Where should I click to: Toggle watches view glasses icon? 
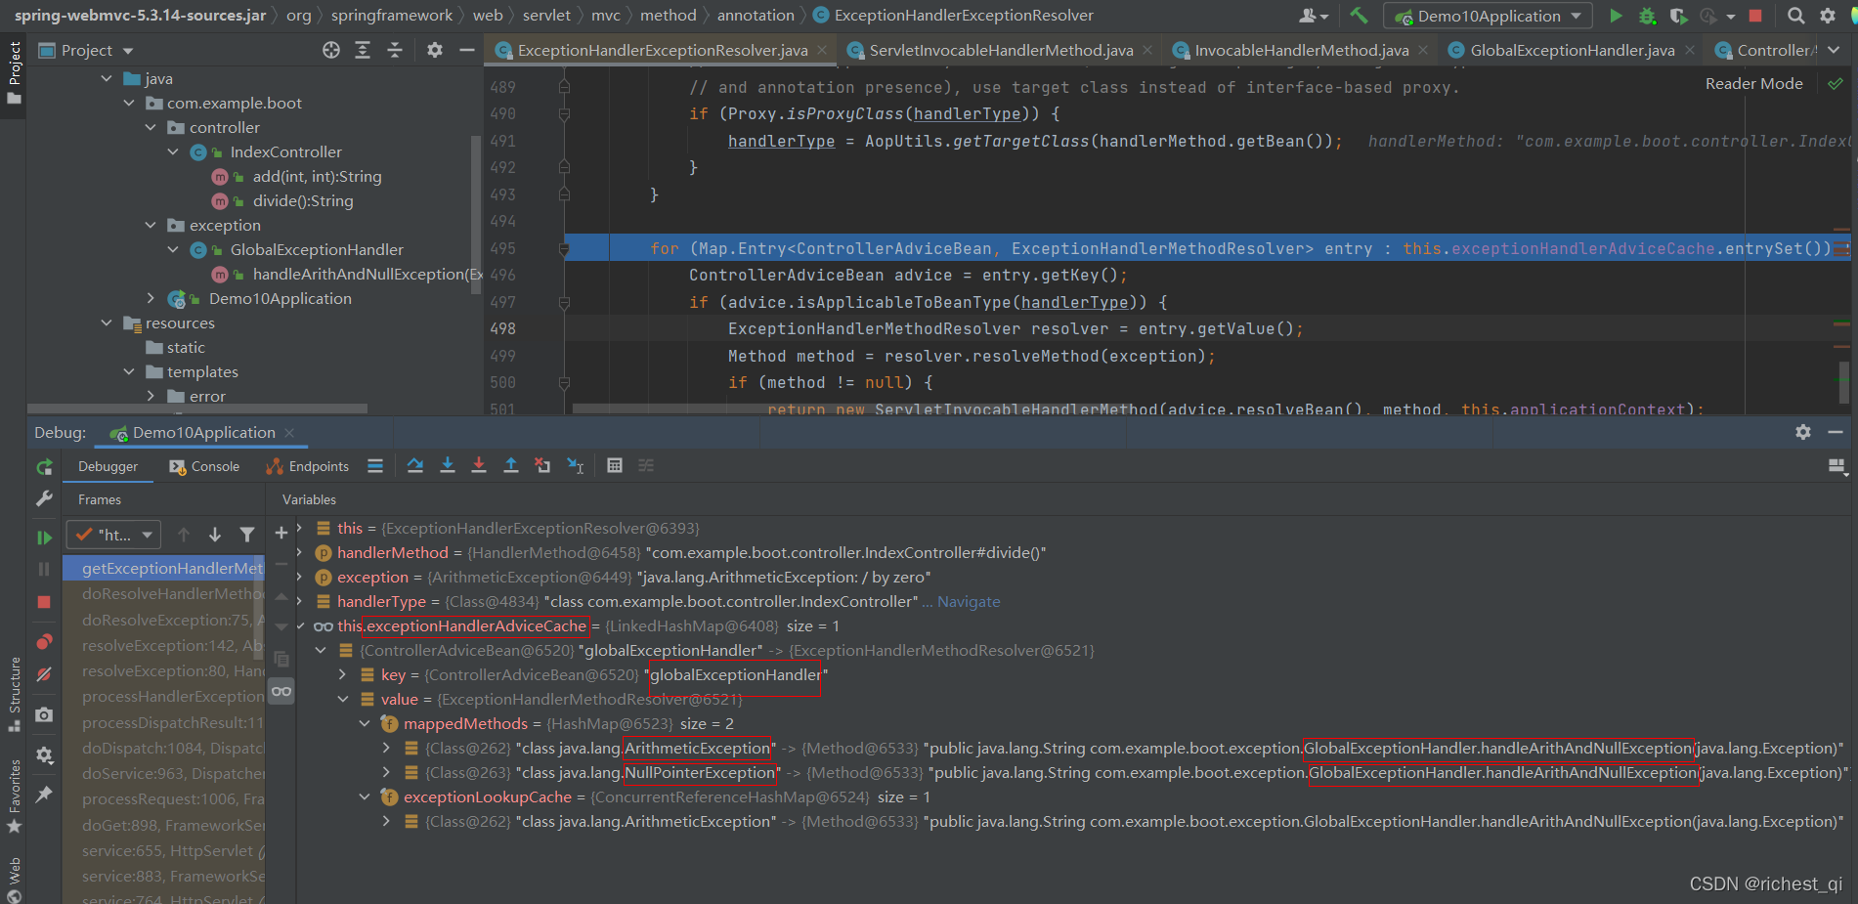point(281,692)
